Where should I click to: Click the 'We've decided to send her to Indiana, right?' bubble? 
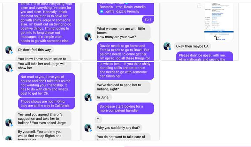(122, 87)
